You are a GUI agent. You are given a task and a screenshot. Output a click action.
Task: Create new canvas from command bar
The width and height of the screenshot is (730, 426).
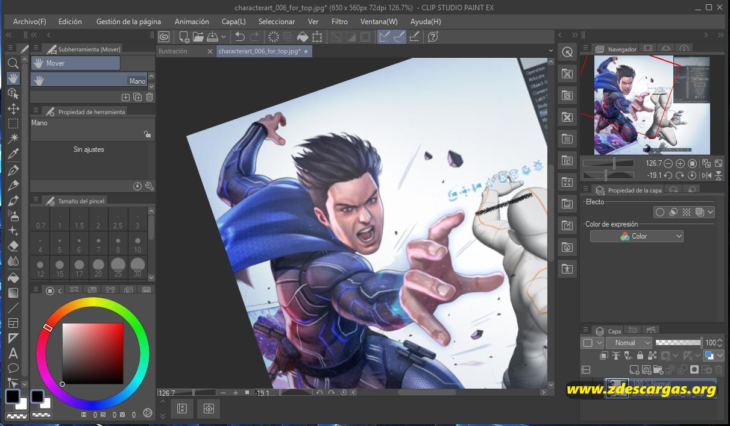coord(184,37)
